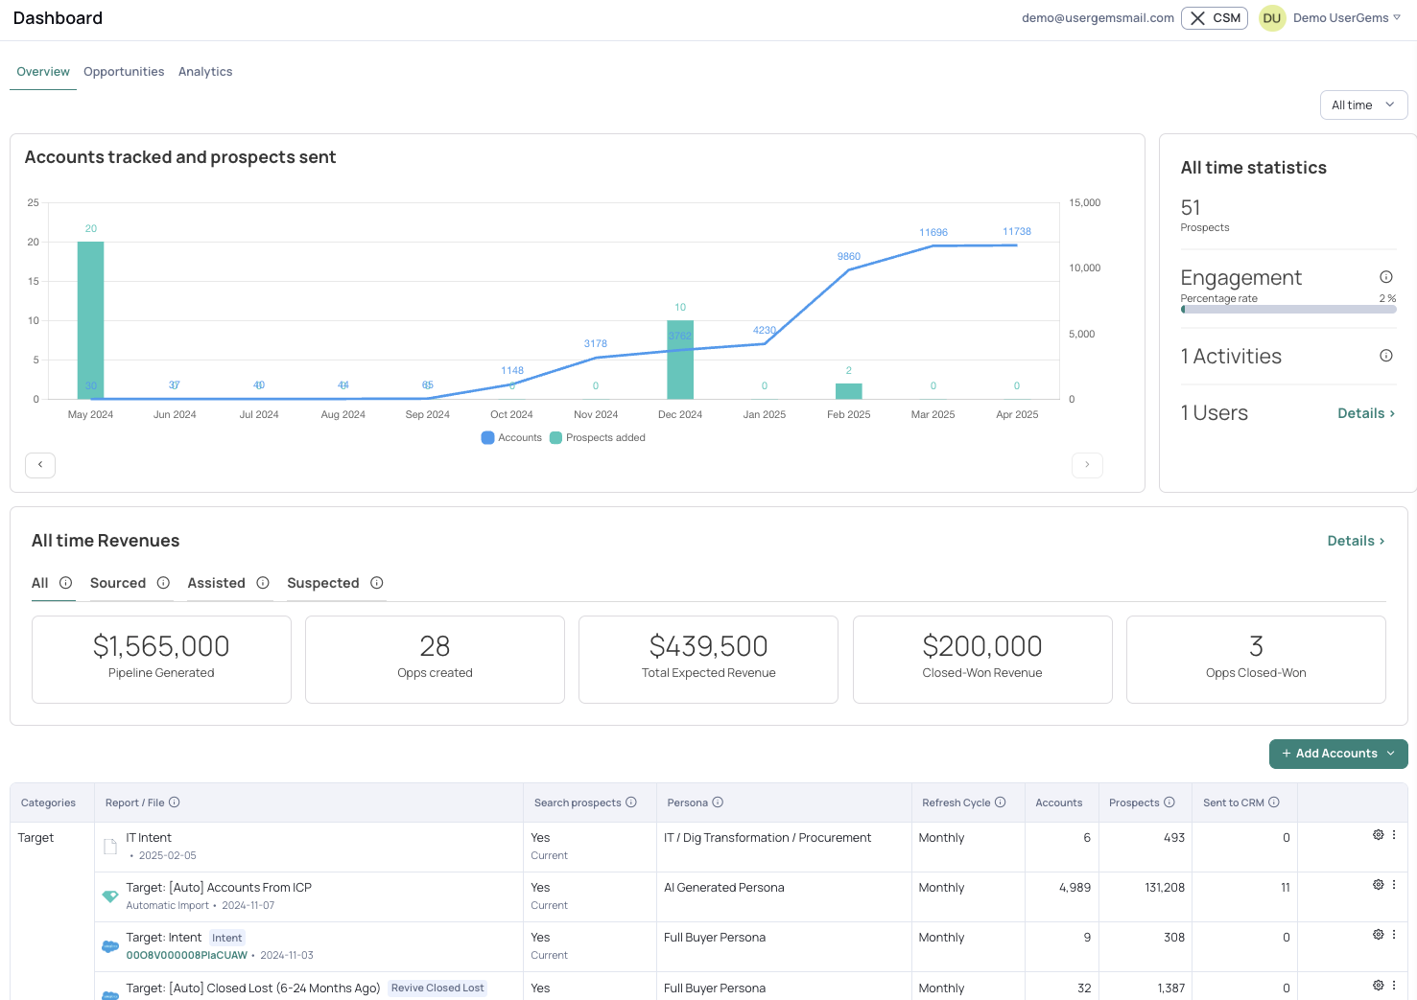This screenshot has width=1417, height=1000.
Task: Open settings gear for Closed Lost row
Action: point(1379,986)
